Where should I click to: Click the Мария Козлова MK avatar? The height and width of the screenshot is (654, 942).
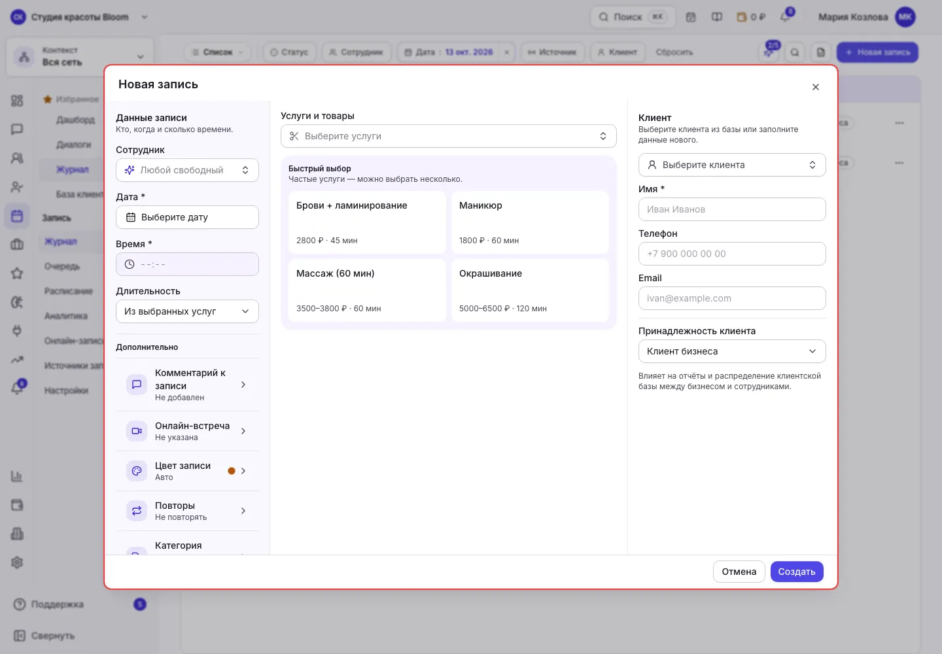(905, 17)
